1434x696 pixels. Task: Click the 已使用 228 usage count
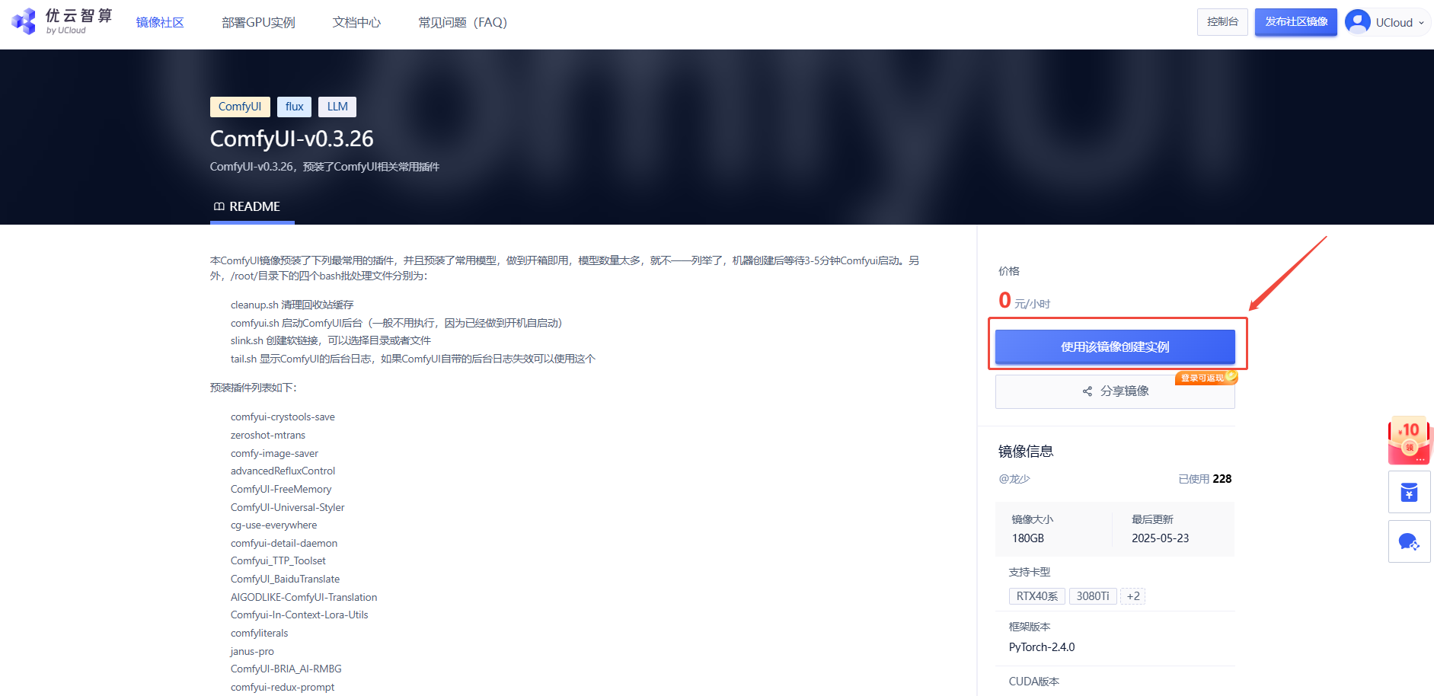tap(1205, 479)
